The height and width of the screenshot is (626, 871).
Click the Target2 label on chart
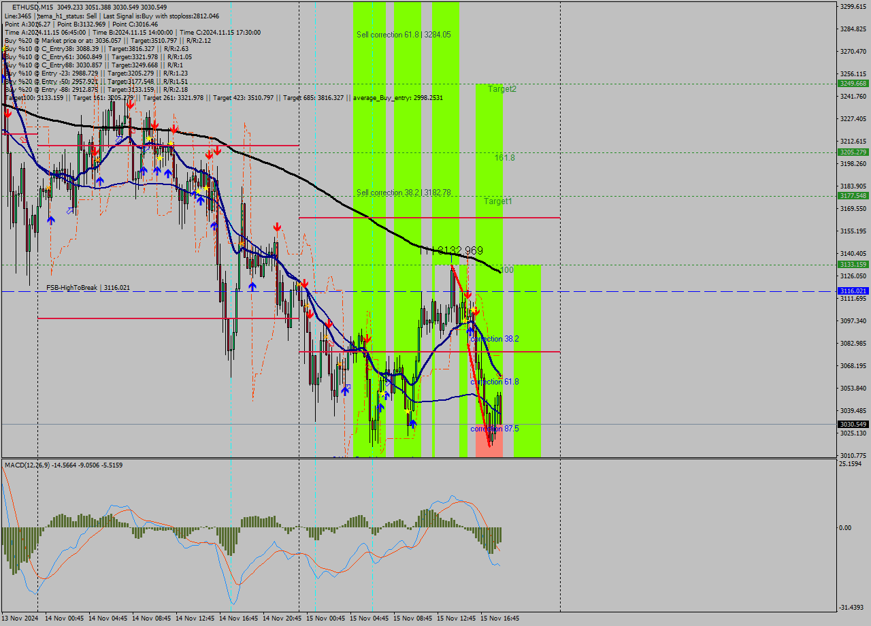[x=502, y=89]
